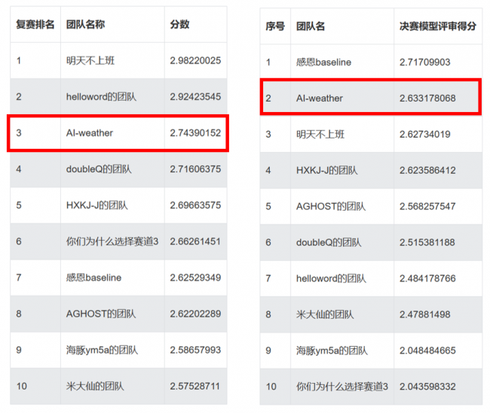
Task: Click the highlighted score 2.74390152
Action: pyautogui.click(x=195, y=133)
